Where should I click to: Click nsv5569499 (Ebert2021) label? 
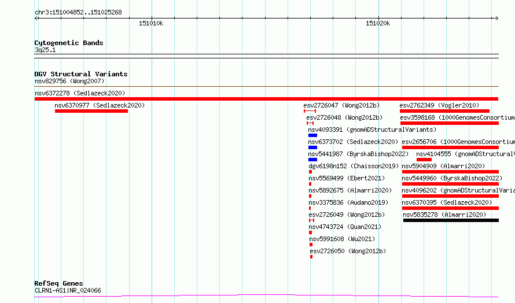[x=347, y=178]
